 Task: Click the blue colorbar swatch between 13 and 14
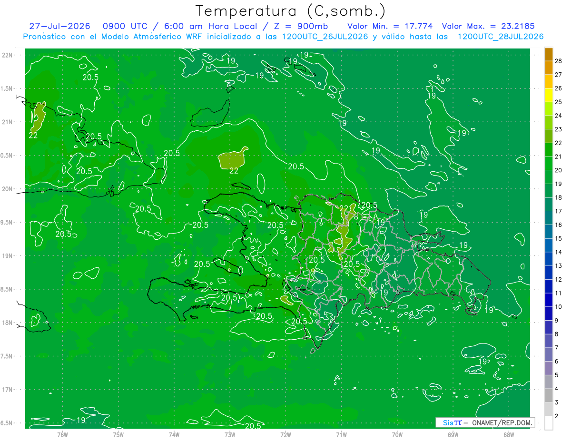pos(549,259)
